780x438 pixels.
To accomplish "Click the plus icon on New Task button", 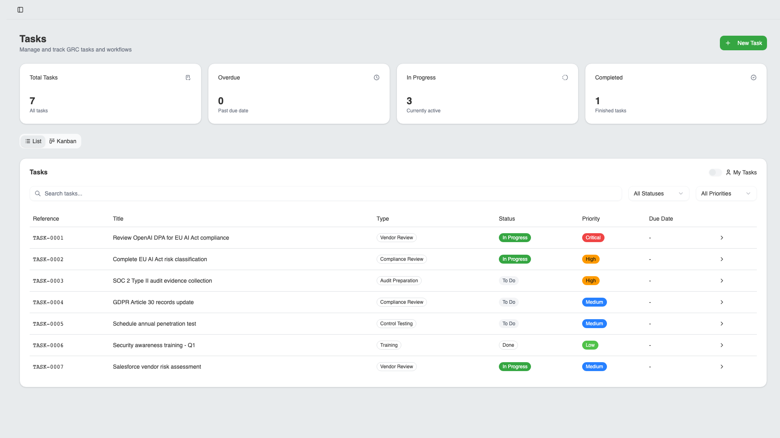I will (728, 43).
